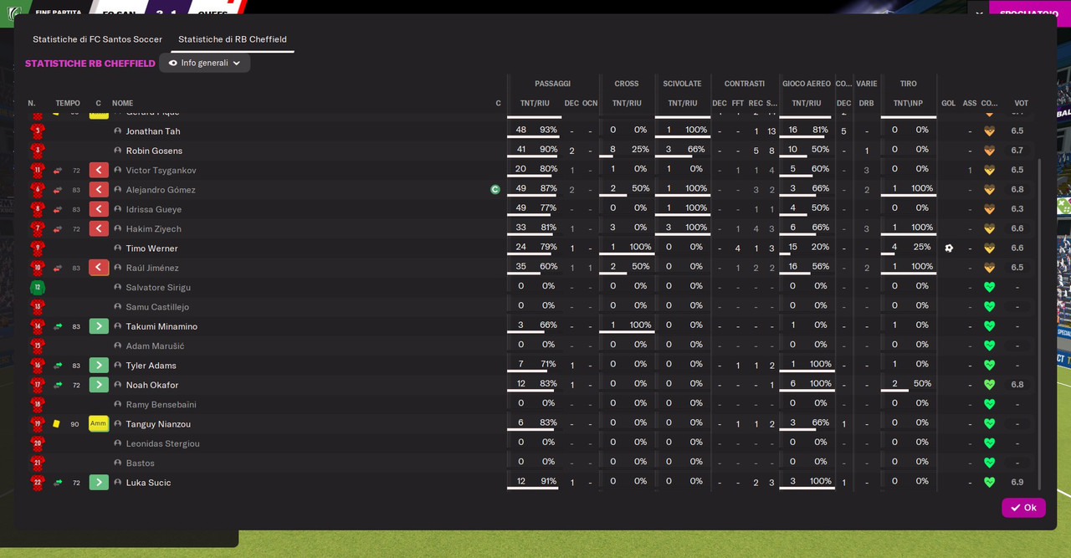
Task: Click the red substituted-off arrow for Victor Tsygankov
Action: (99, 171)
